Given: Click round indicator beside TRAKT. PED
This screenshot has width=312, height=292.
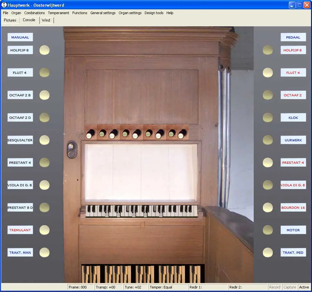Looking at the screenshot, I should (268, 252).
